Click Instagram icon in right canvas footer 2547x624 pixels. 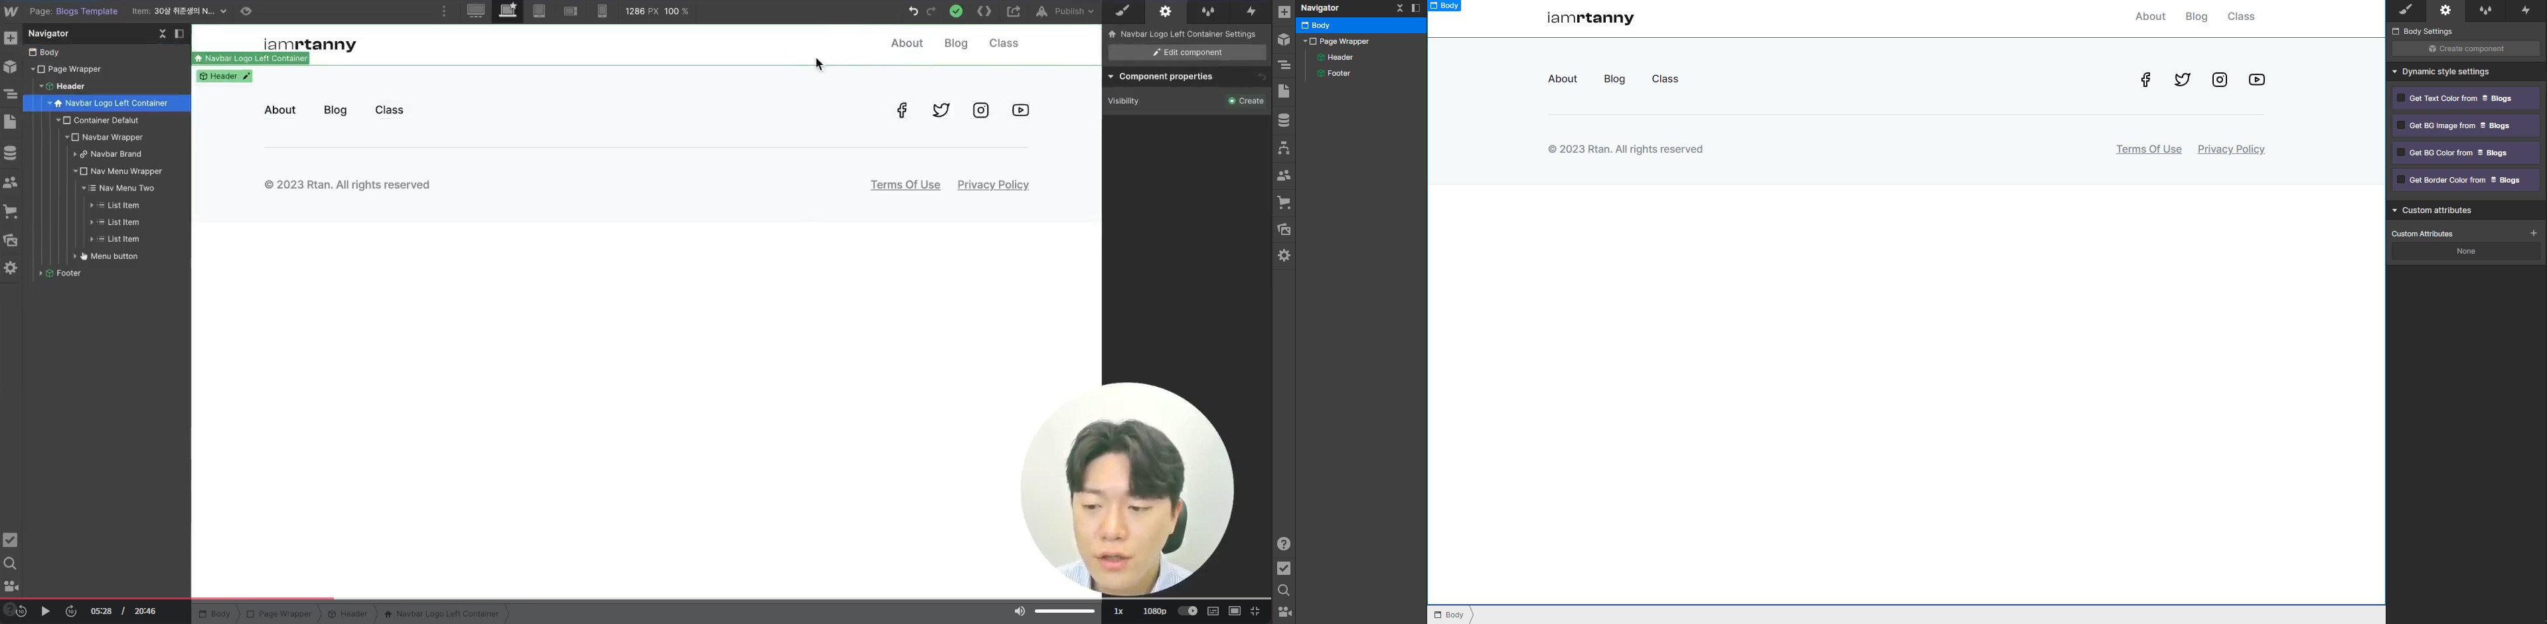pos(2220,79)
